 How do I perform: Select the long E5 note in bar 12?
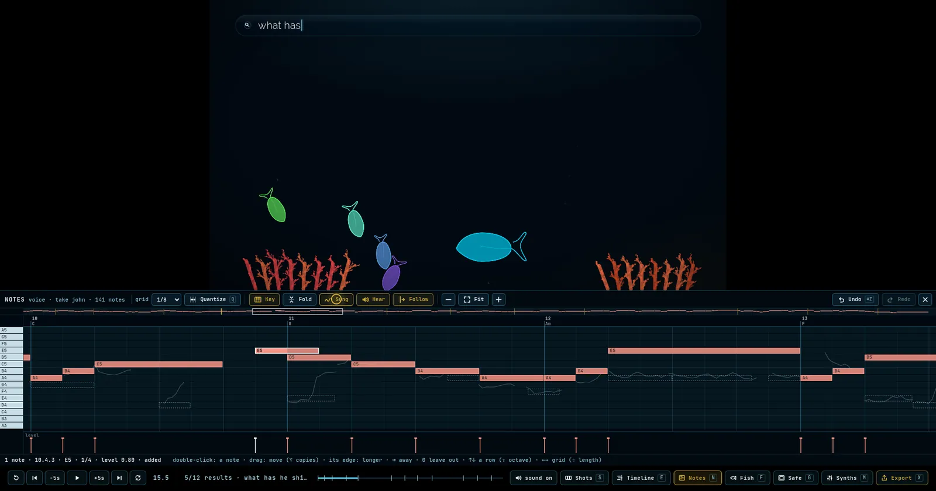(x=704, y=351)
